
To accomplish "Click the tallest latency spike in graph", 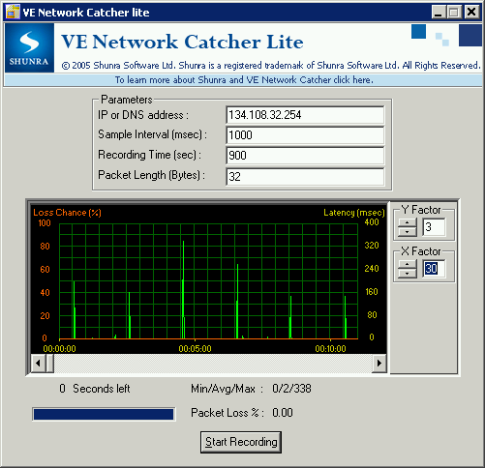I will tap(183, 289).
